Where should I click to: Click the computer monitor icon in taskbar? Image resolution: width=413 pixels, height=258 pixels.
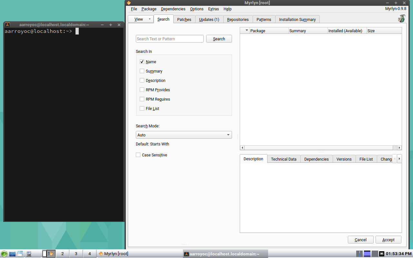[x=29, y=254]
